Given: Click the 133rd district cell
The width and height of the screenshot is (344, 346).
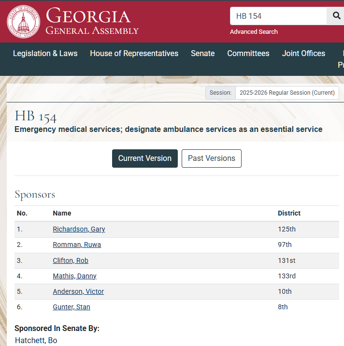Looking at the screenshot, I should pyautogui.click(x=287, y=276).
